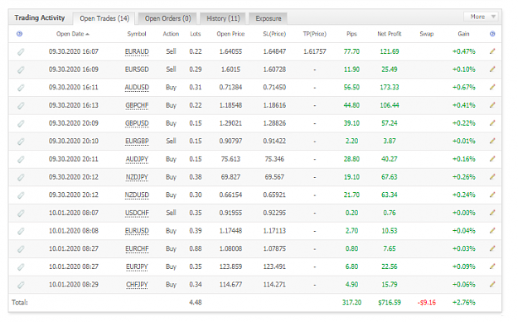
Task: Open the More dropdown menu
Action: pyautogui.click(x=481, y=17)
